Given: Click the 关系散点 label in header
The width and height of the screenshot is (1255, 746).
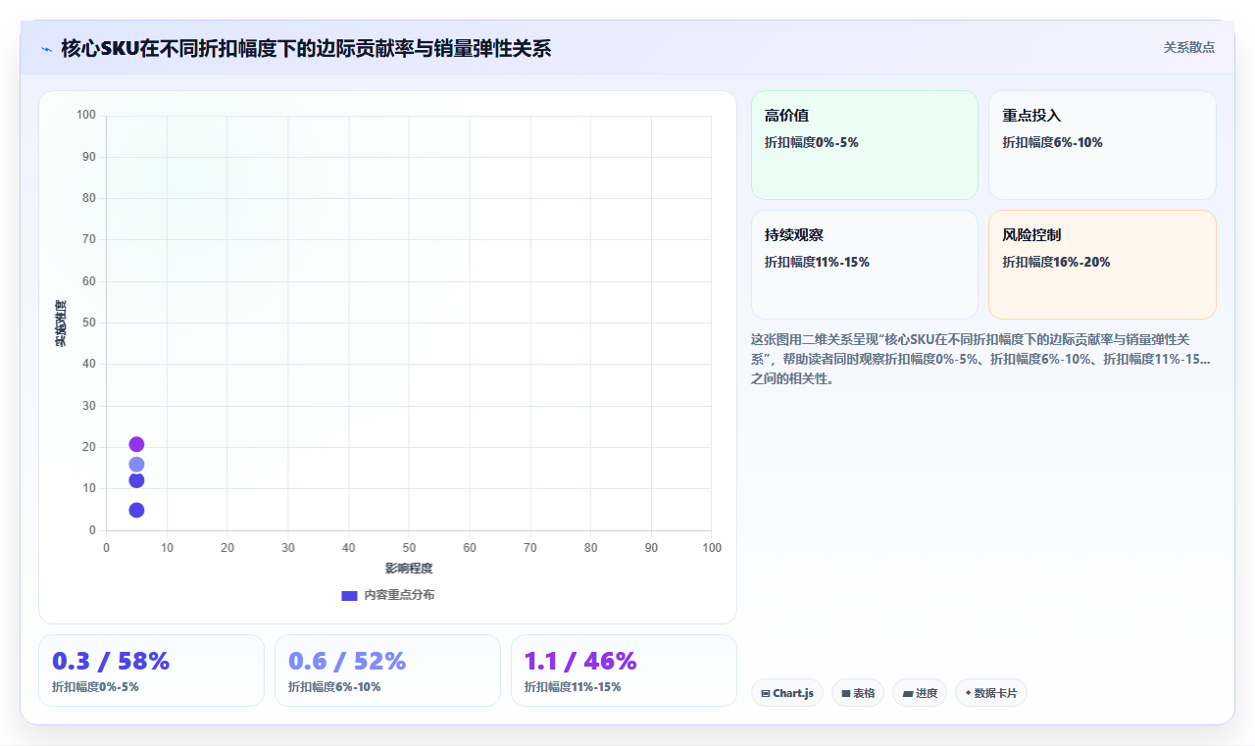Looking at the screenshot, I should pos(1189,47).
